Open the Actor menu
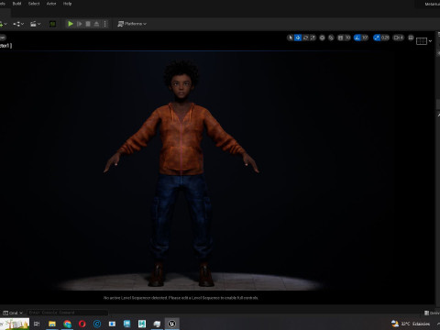 pyautogui.click(x=51, y=4)
